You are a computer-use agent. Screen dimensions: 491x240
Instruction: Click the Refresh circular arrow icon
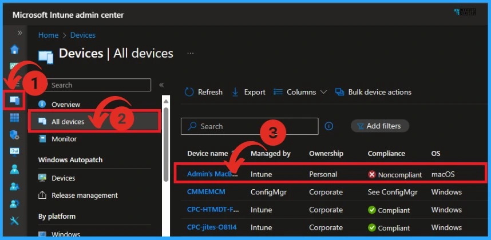[x=189, y=92]
